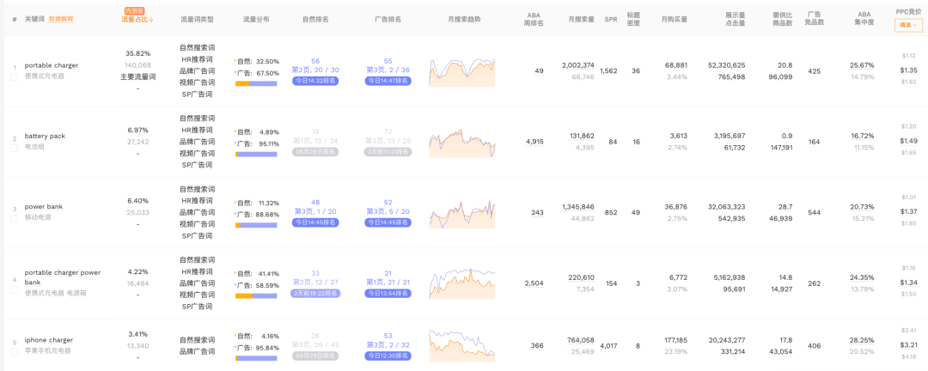Tick the checkbox for battery pack
Image resolution: width=928 pixels, height=371 pixels.
tap(15, 148)
